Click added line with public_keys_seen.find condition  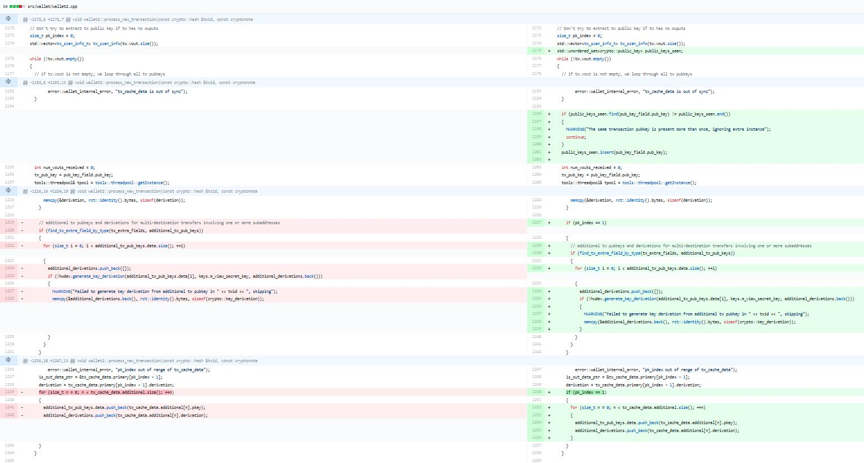[x=645, y=114]
